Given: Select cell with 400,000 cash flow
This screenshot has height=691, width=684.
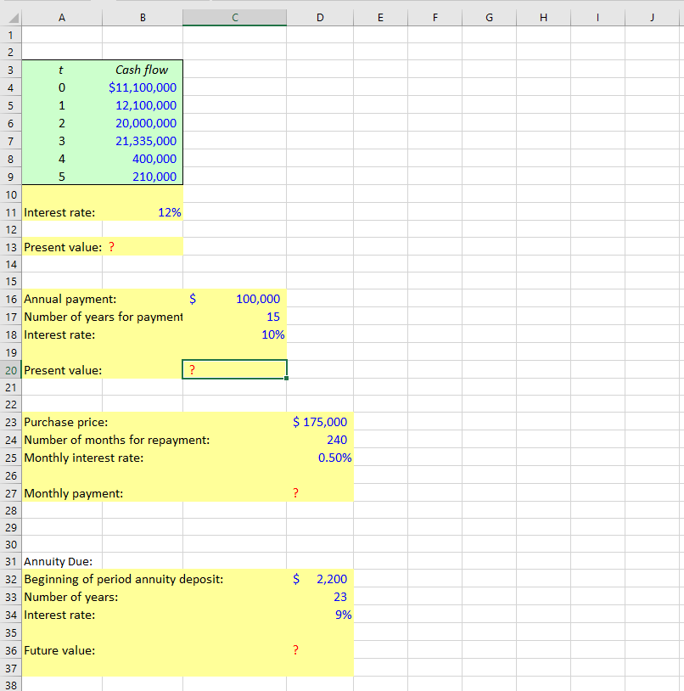Looking at the screenshot, I should [143, 159].
